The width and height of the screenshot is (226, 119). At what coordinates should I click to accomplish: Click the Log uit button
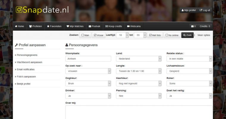click(205, 10)
